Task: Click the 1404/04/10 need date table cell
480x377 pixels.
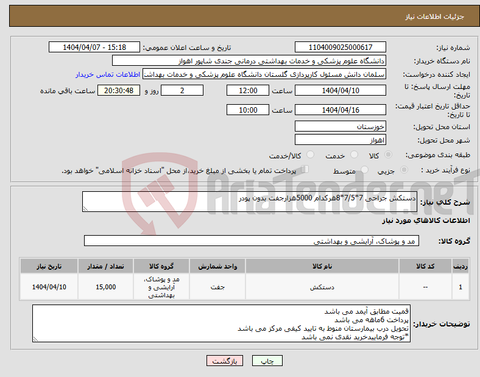Action: (x=49, y=287)
